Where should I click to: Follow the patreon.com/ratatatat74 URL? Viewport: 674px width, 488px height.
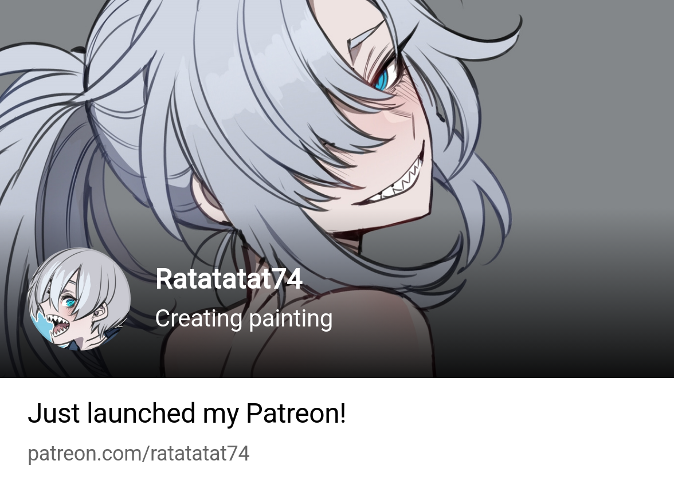point(139,454)
